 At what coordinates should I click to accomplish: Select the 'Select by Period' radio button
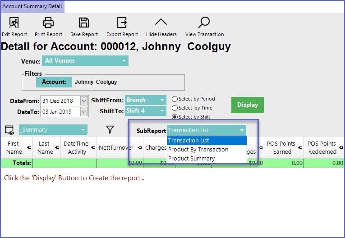[x=175, y=99]
